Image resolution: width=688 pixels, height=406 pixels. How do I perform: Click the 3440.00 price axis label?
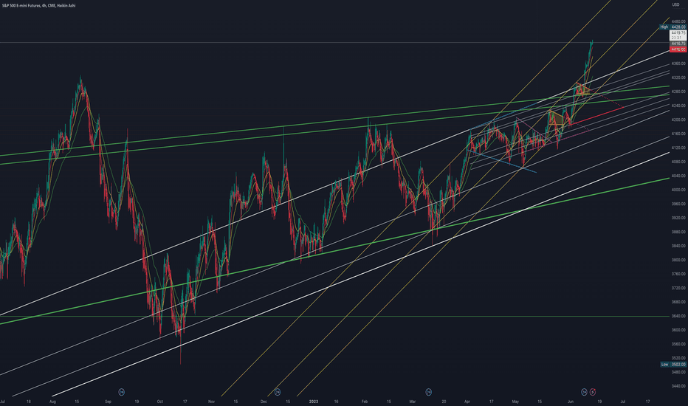[x=678, y=386]
